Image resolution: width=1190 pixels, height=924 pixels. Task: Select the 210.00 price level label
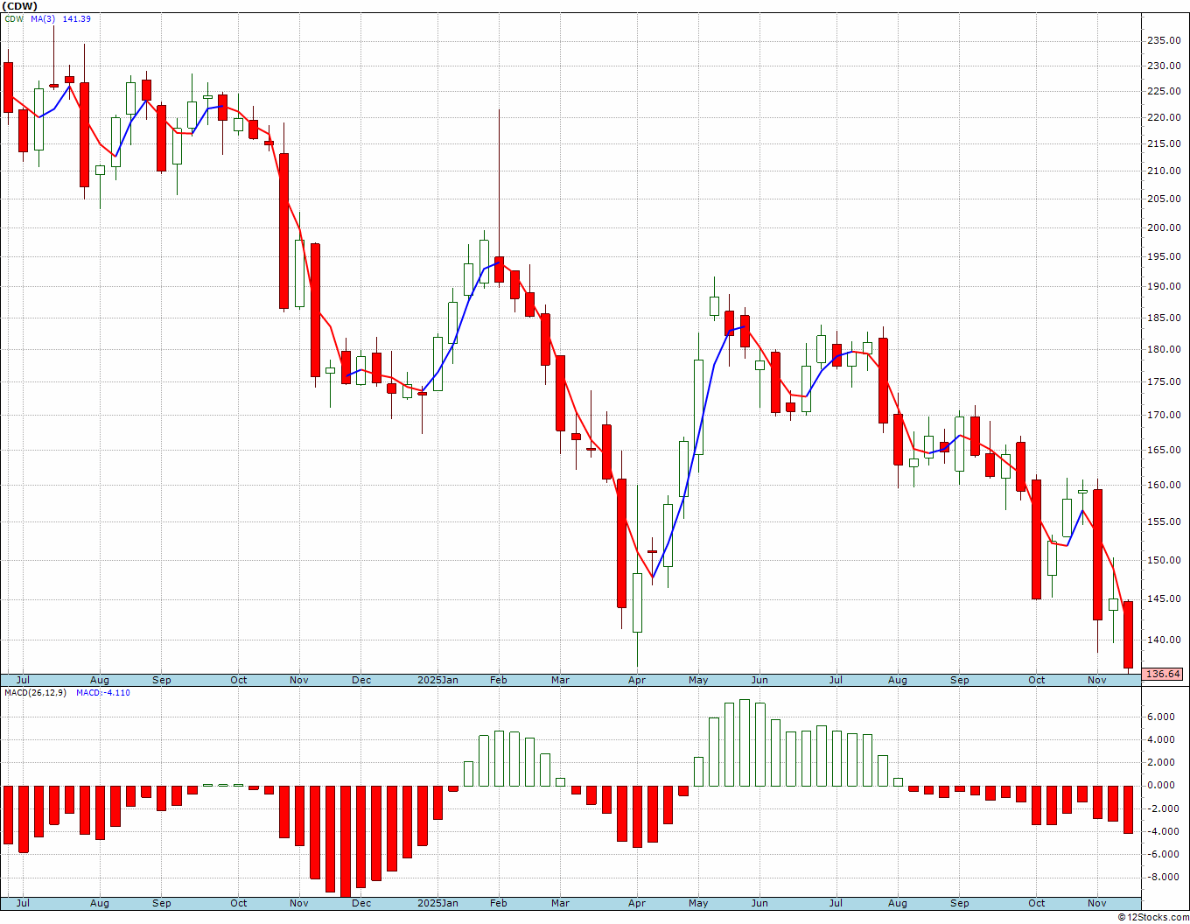tap(1165, 171)
